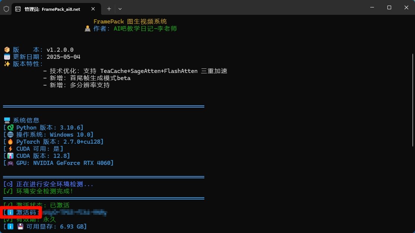Open a new terminal tab with the plus button
Image resolution: width=415 pixels, height=233 pixels.
(x=109, y=9)
